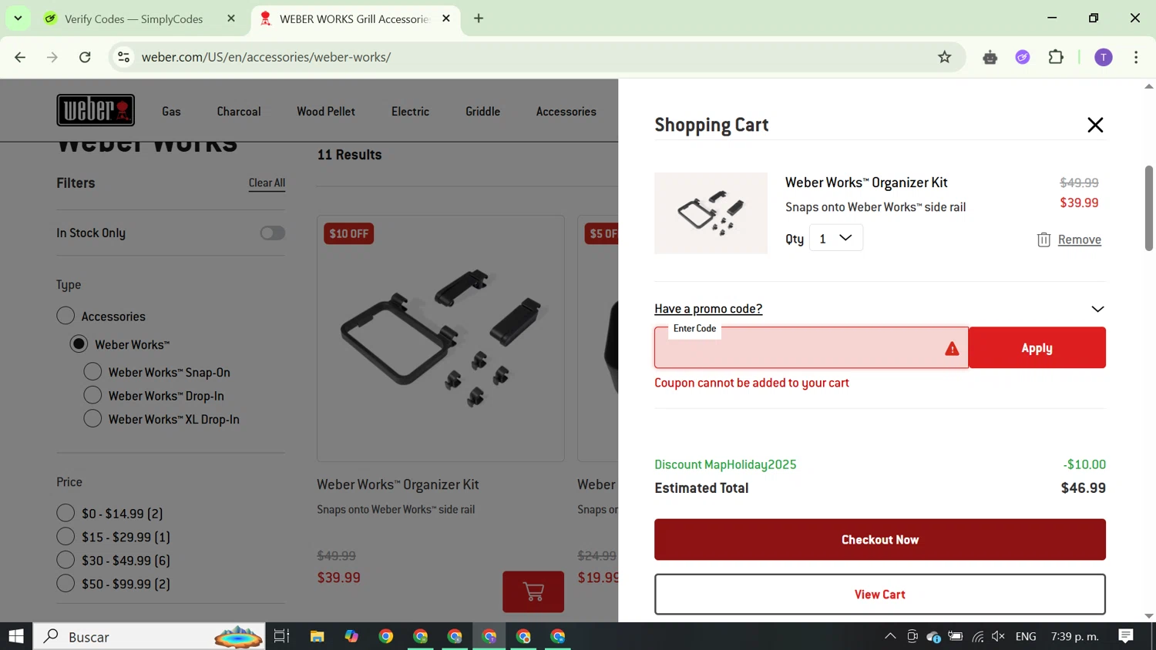The height and width of the screenshot is (650, 1156).
Task: Click the warning icon in promo field
Action: click(952, 349)
